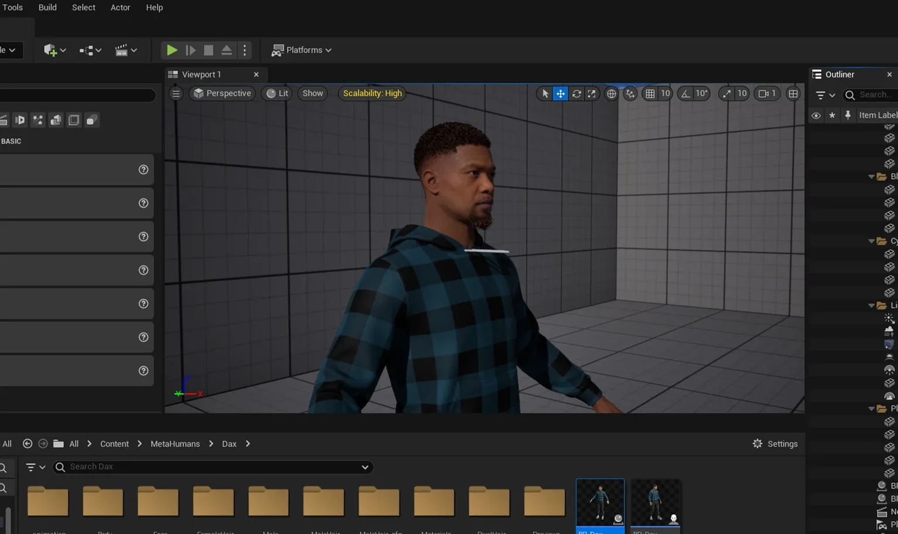
Task: Open grid snap size value 10
Action: point(665,94)
